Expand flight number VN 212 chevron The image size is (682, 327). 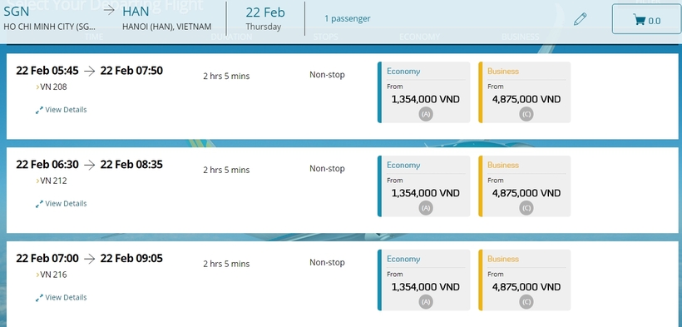[37, 181]
